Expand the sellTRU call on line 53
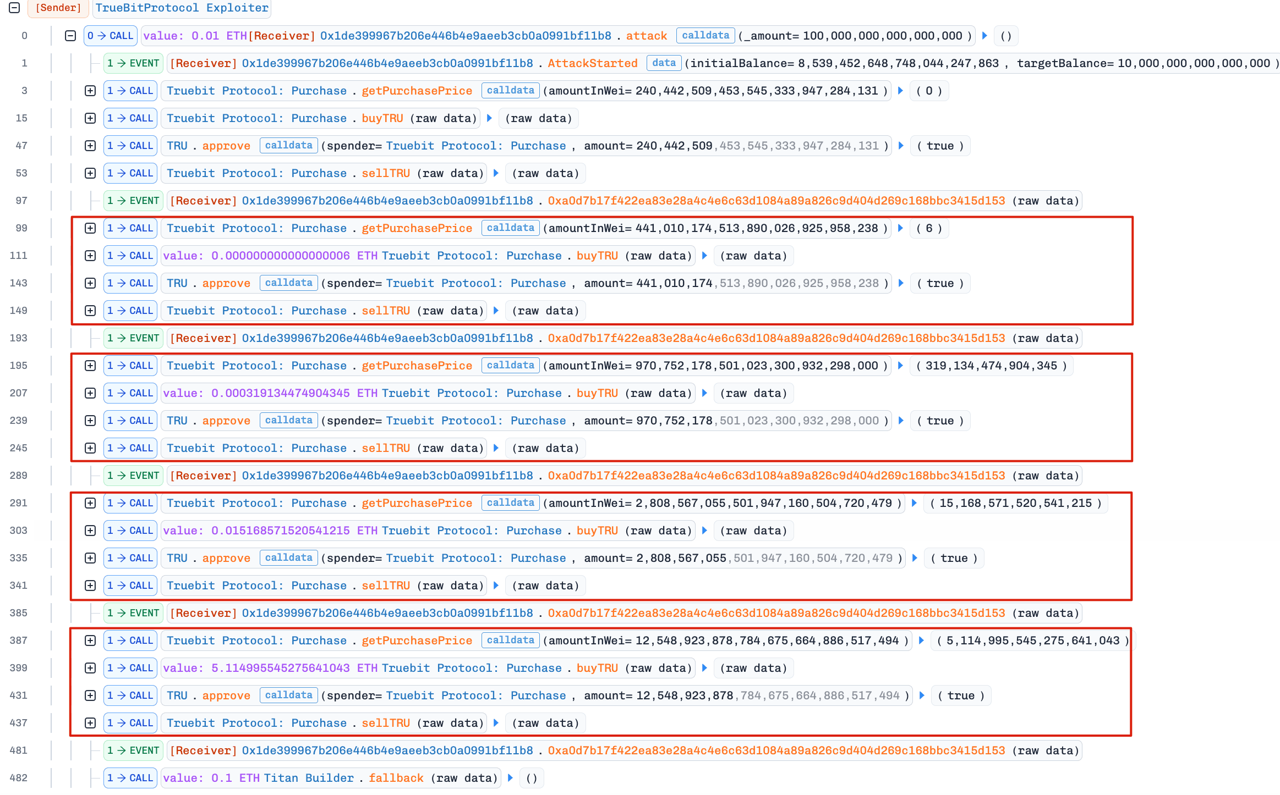 click(x=90, y=173)
